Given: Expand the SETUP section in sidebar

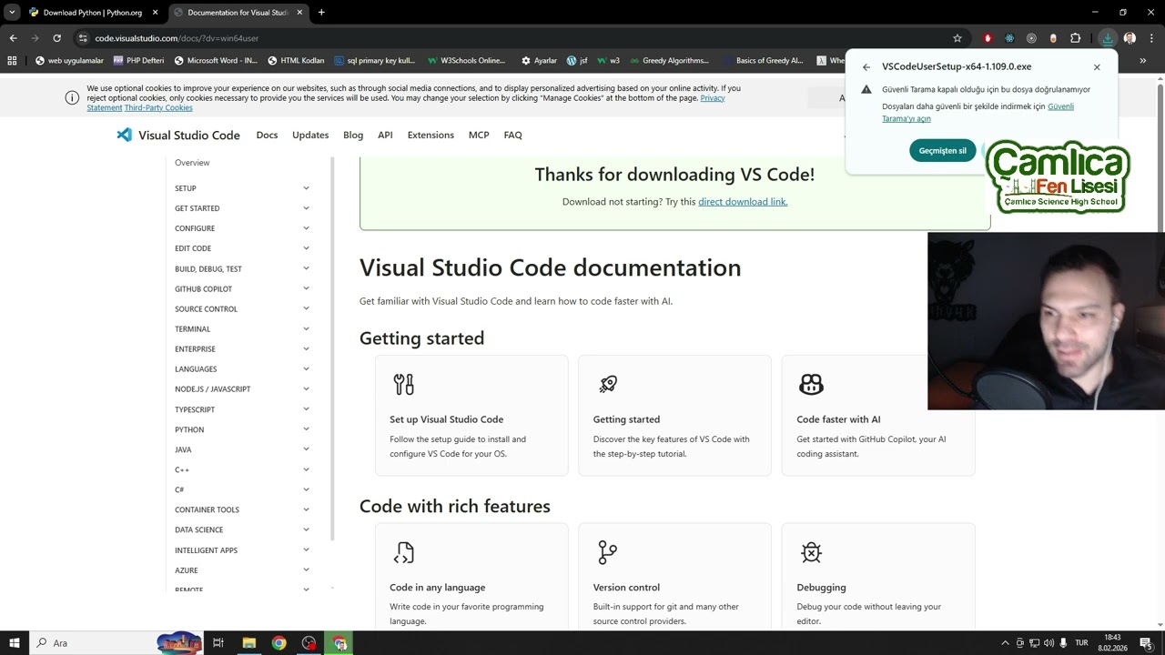Looking at the screenshot, I should (x=242, y=188).
